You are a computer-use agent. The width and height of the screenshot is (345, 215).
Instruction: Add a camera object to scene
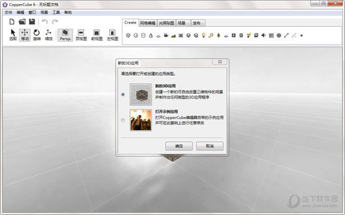click(166, 36)
